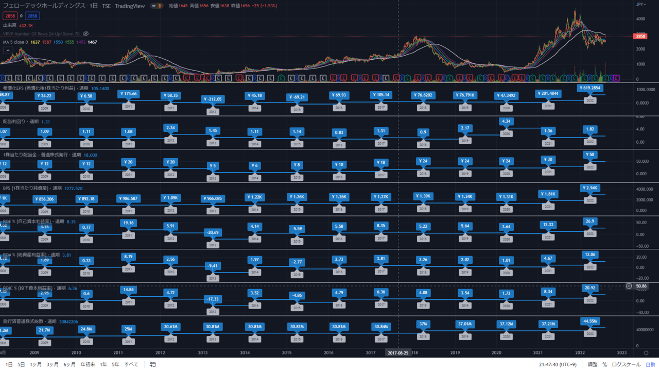The image size is (659, 371).
Task: Toggle 調整 price adjustment
Action: tap(593, 364)
